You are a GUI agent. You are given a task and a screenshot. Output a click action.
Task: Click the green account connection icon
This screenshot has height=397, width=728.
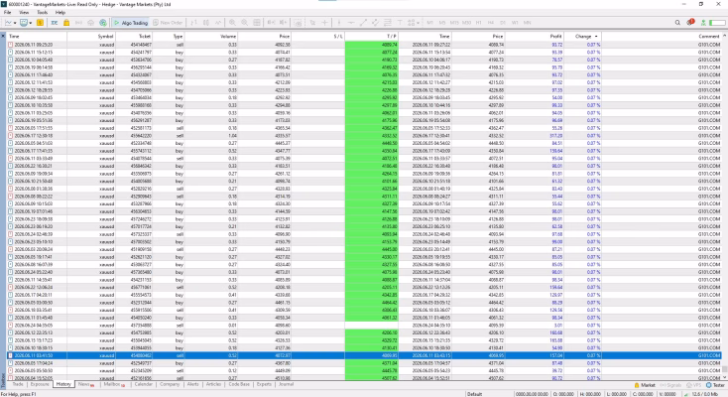tap(703, 22)
